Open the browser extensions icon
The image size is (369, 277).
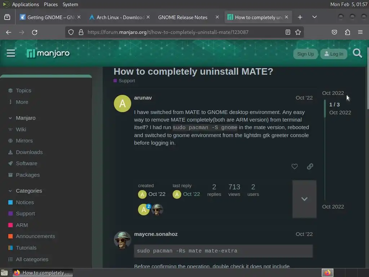(x=347, y=32)
